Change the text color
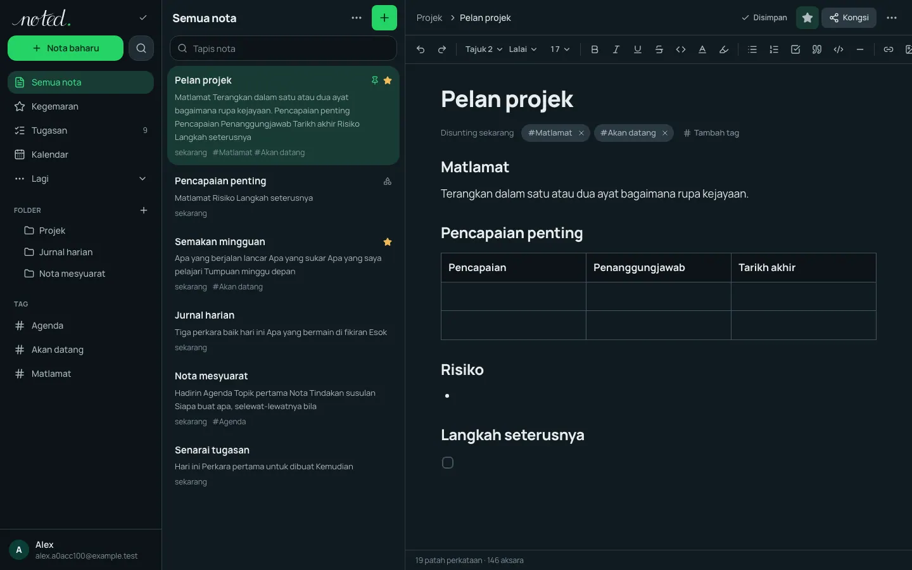The width and height of the screenshot is (912, 570). (702, 49)
